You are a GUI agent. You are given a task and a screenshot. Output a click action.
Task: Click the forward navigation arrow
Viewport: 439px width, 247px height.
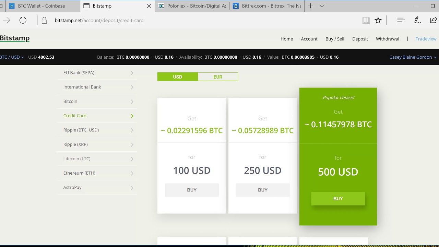pyautogui.click(x=6, y=20)
